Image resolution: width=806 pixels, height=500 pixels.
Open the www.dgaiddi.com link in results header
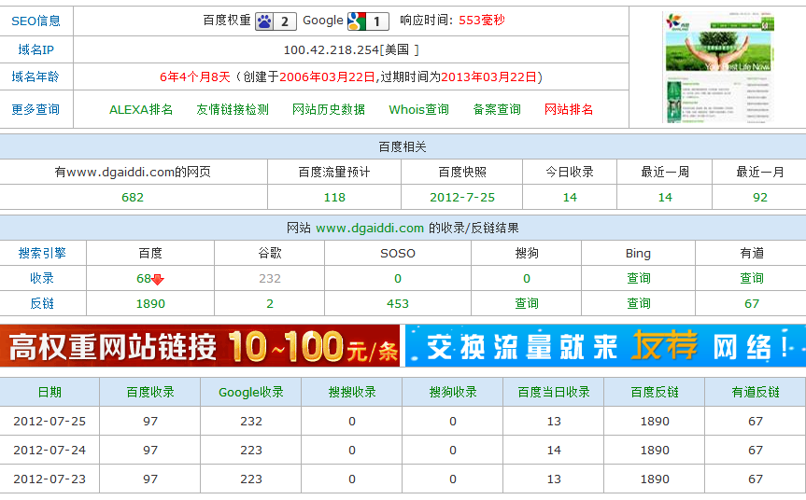pos(370,228)
